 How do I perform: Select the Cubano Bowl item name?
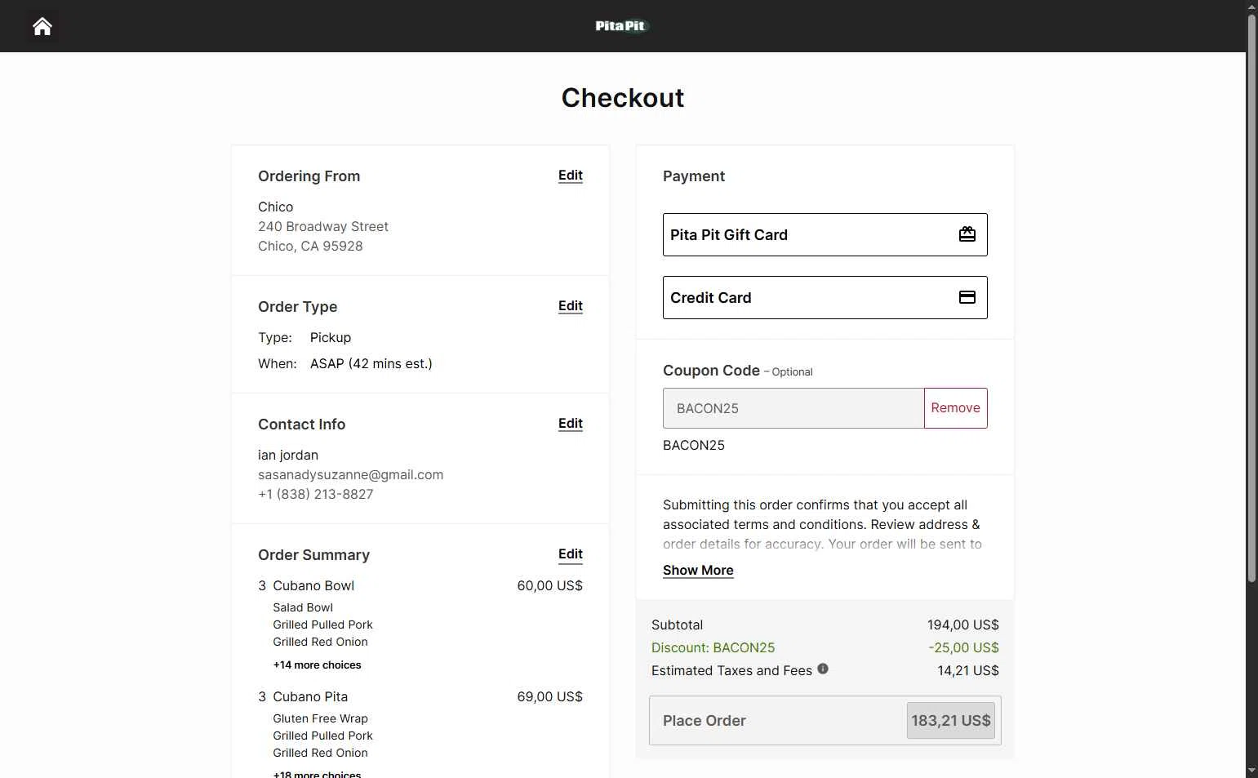click(313, 585)
